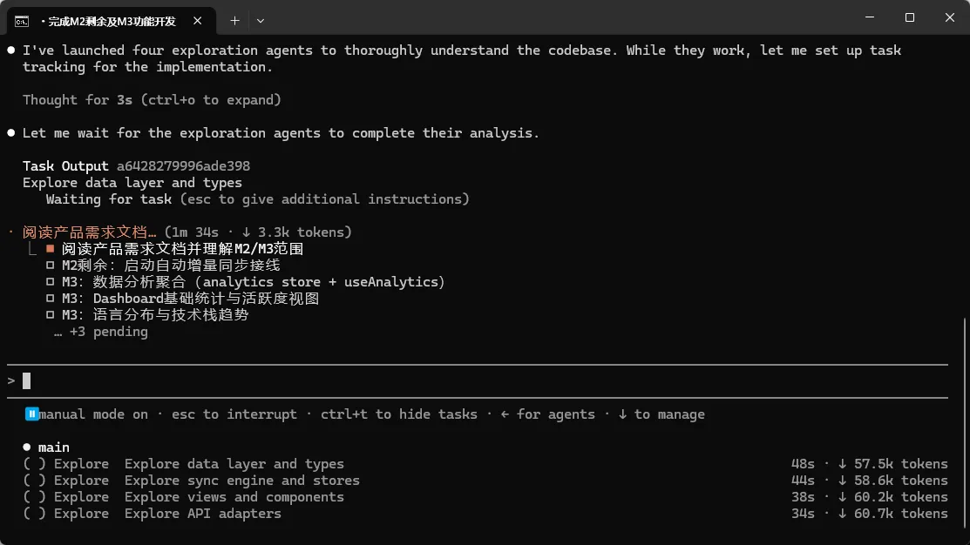Check the M2剩余 启动自动增量同步接线 task box
The width and height of the screenshot is (970, 545).
point(50,265)
